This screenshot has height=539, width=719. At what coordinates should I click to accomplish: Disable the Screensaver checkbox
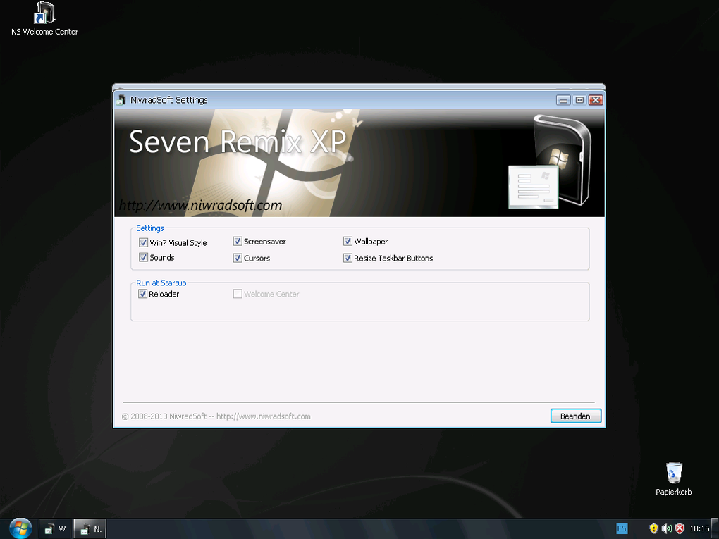tap(238, 241)
